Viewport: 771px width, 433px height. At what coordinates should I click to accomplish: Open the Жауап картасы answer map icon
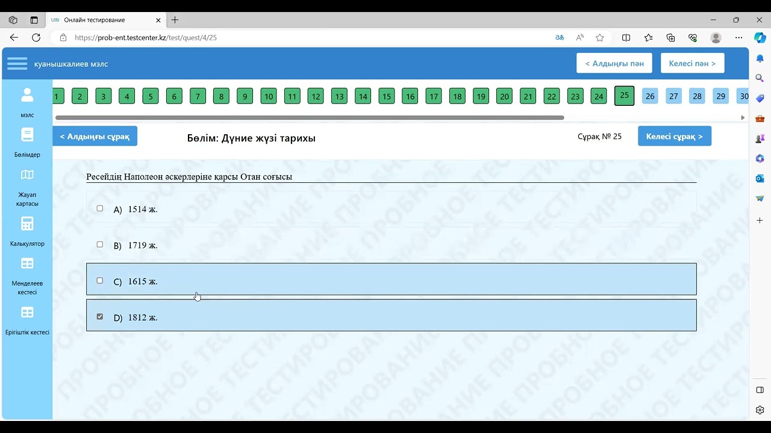coord(27,175)
